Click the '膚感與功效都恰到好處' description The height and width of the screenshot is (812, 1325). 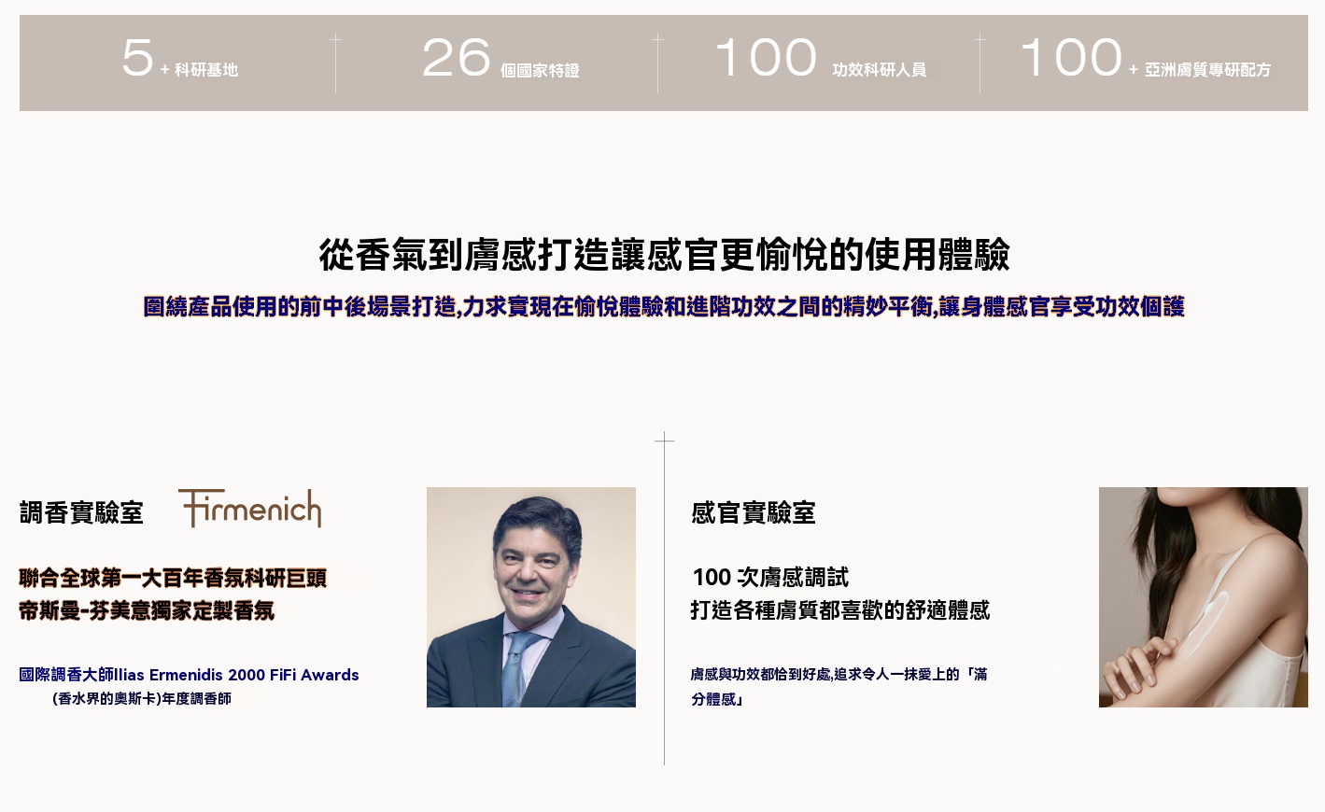click(x=839, y=686)
